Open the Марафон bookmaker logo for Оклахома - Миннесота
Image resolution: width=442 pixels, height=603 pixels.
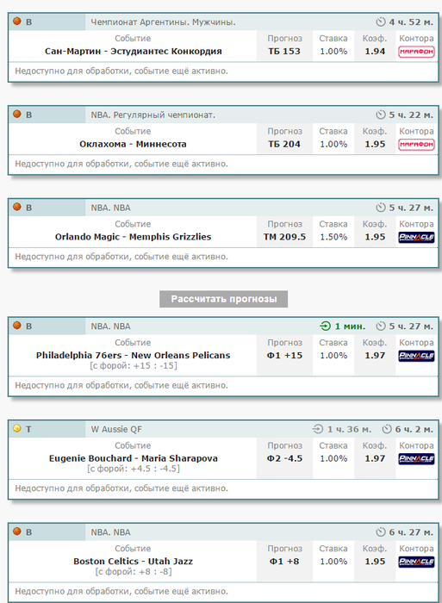[416, 145]
